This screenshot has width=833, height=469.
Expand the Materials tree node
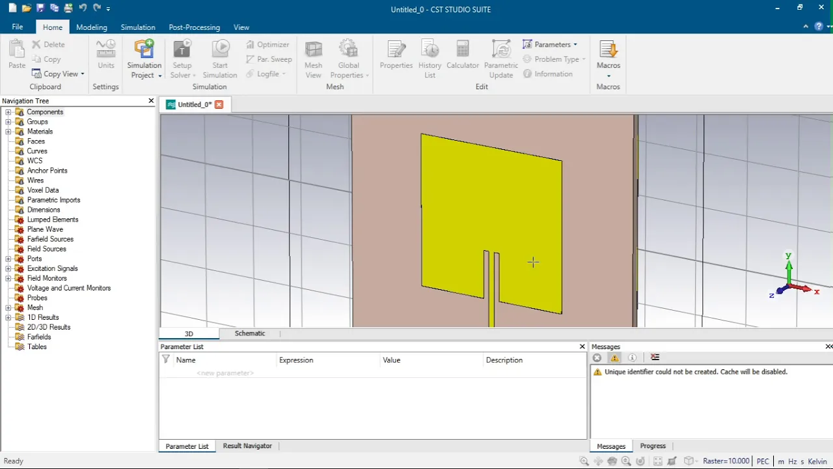[8, 132]
